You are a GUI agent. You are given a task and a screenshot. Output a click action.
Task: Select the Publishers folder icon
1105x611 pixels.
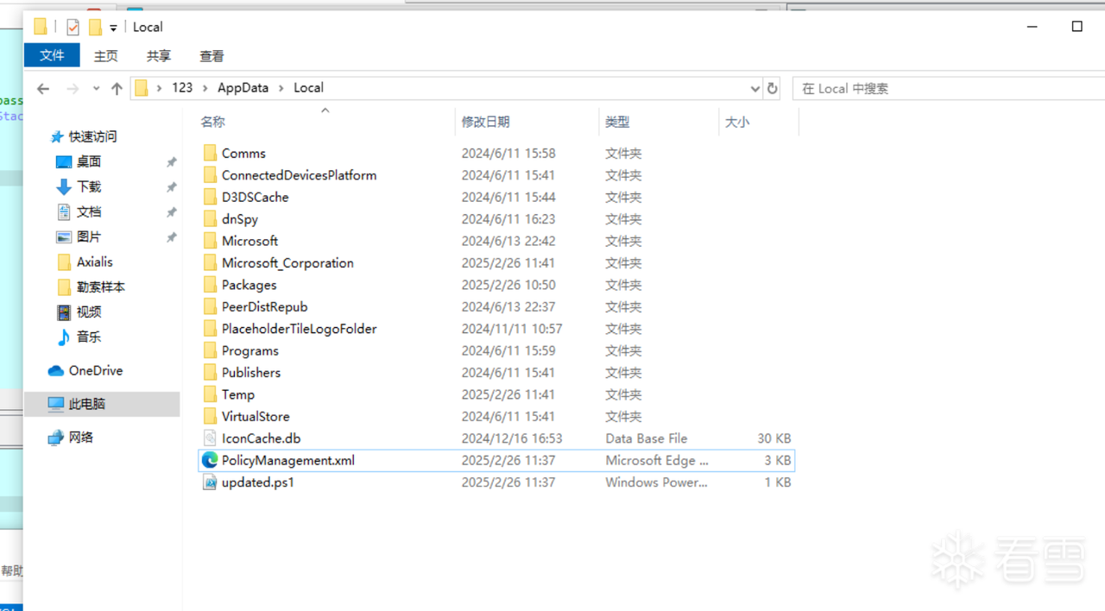tap(209, 373)
